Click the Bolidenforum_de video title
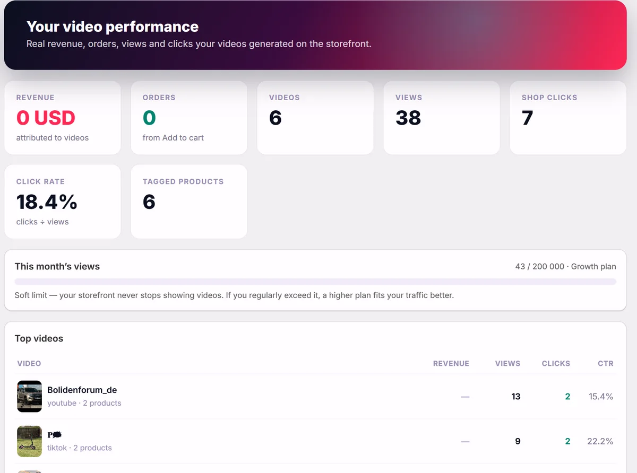This screenshot has width=637, height=473. pos(82,390)
